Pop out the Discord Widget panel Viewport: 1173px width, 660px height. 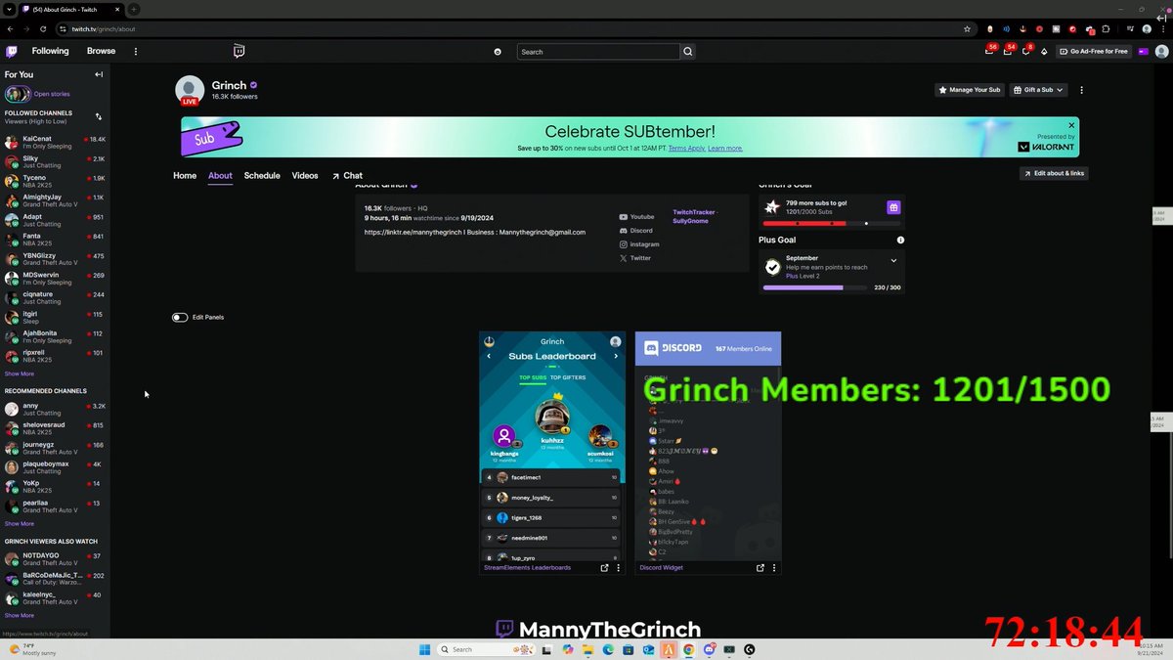(760, 567)
